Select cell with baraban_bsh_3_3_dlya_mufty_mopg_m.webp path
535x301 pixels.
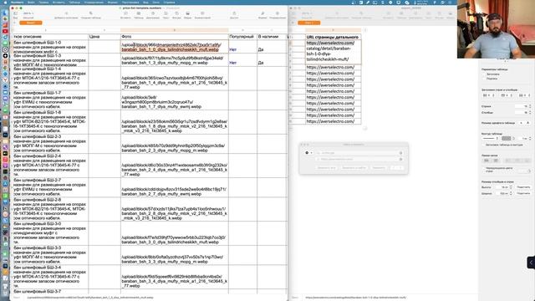pyautogui.click(x=175, y=255)
